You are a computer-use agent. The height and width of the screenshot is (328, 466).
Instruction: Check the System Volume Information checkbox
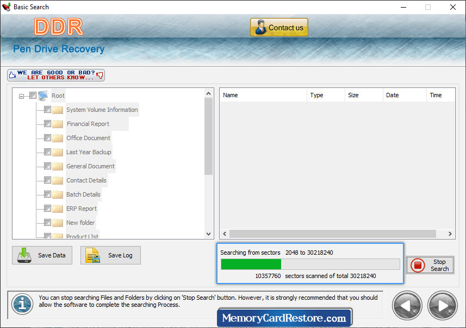[46, 110]
